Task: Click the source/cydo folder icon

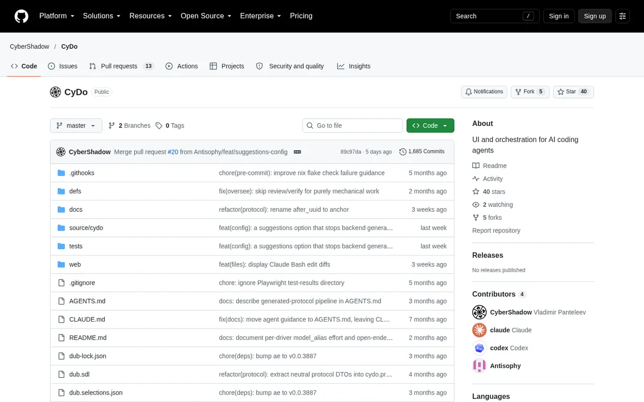Action: (61, 228)
